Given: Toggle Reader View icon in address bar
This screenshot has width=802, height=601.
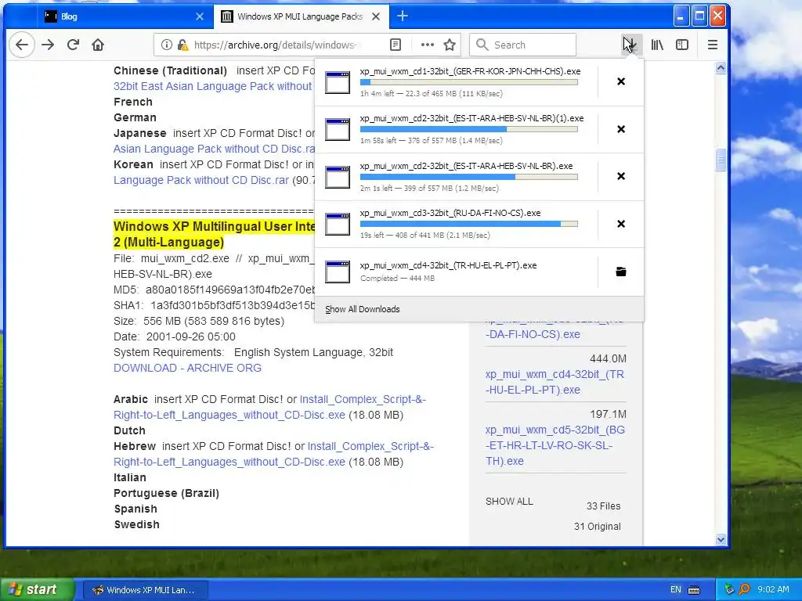Looking at the screenshot, I should [x=396, y=45].
